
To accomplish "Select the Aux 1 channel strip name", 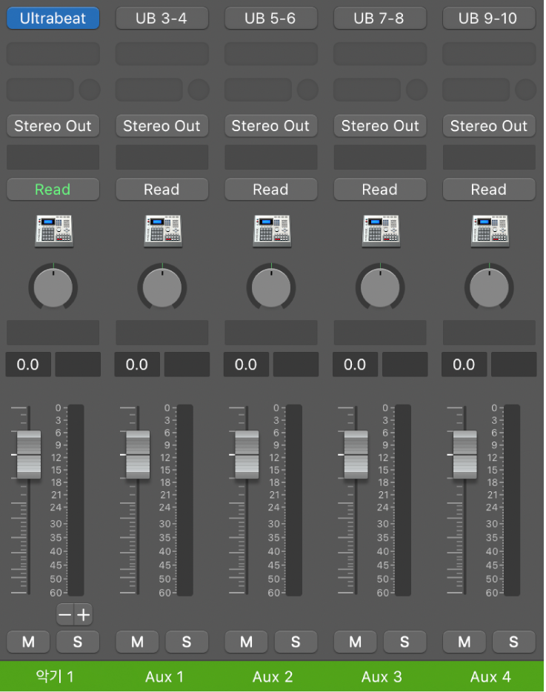I will (164, 676).
